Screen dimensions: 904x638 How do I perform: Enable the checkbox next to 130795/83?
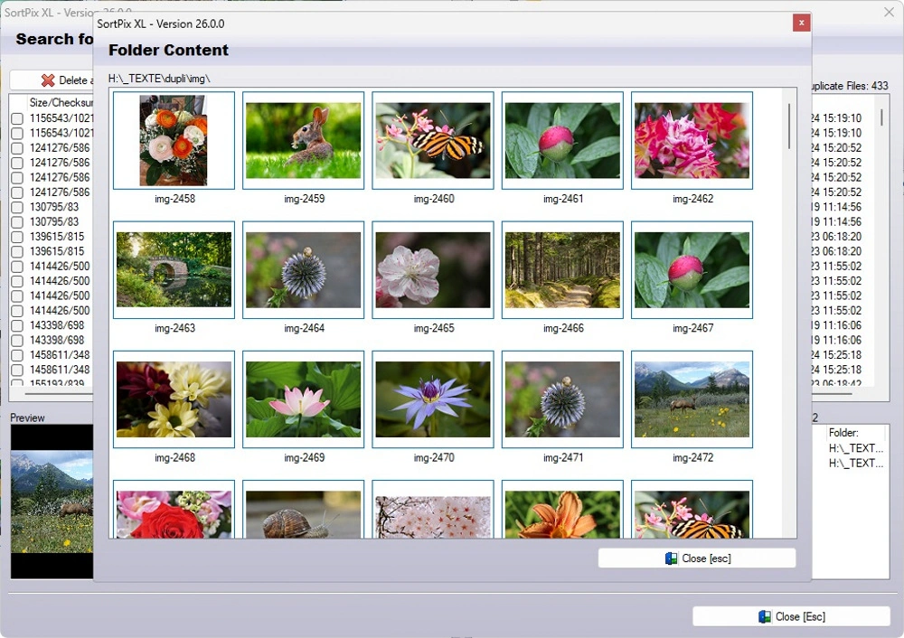point(15,206)
